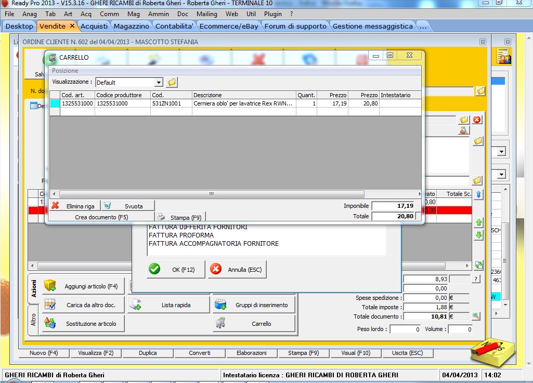Click the Codice produttore column header
Image resolution: width=533 pixels, height=383 pixels.
[x=122, y=95]
